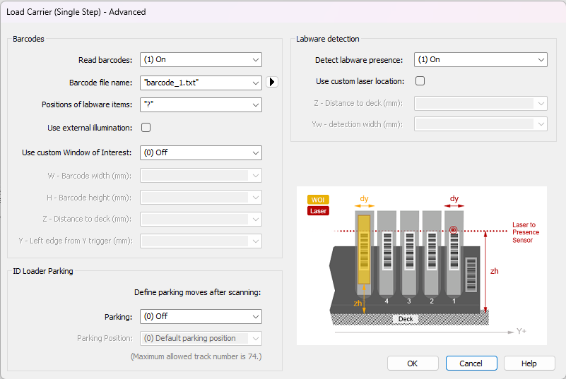Click the Positions of labware items text field
The height and width of the screenshot is (379, 566).
coord(194,105)
